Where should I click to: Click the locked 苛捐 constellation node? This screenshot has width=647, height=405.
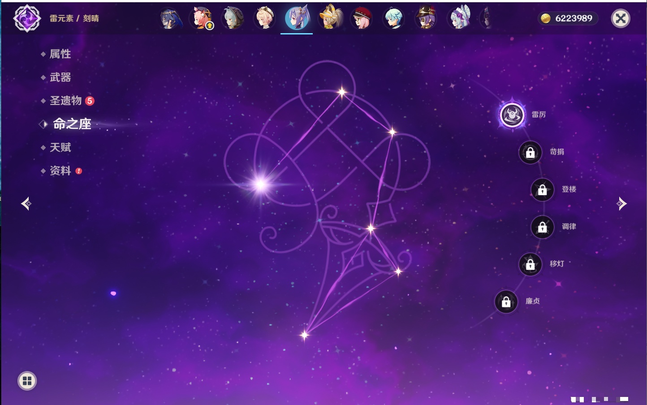pyautogui.click(x=530, y=153)
